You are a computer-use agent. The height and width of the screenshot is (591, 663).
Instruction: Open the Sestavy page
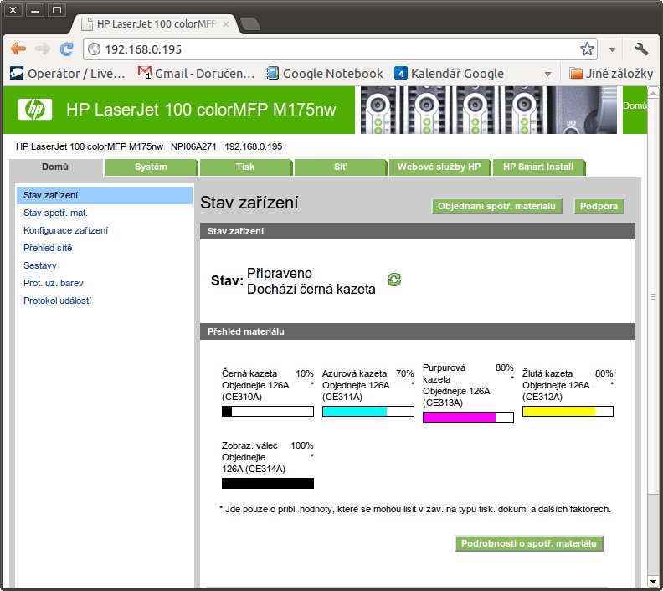click(39, 265)
